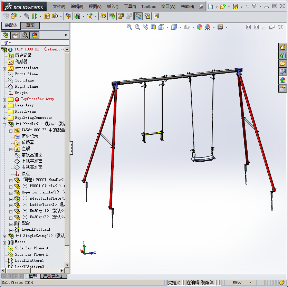Image resolution: width=288 pixels, height=287 pixels.
Task: Click the Linear Component Pattern icon
Action: click(x=35, y=16)
